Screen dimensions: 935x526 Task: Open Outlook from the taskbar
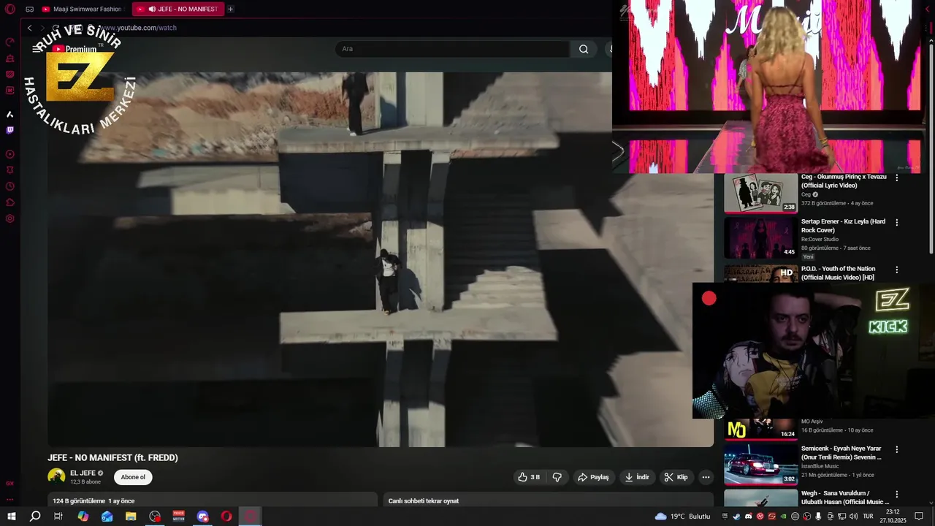[x=107, y=517]
